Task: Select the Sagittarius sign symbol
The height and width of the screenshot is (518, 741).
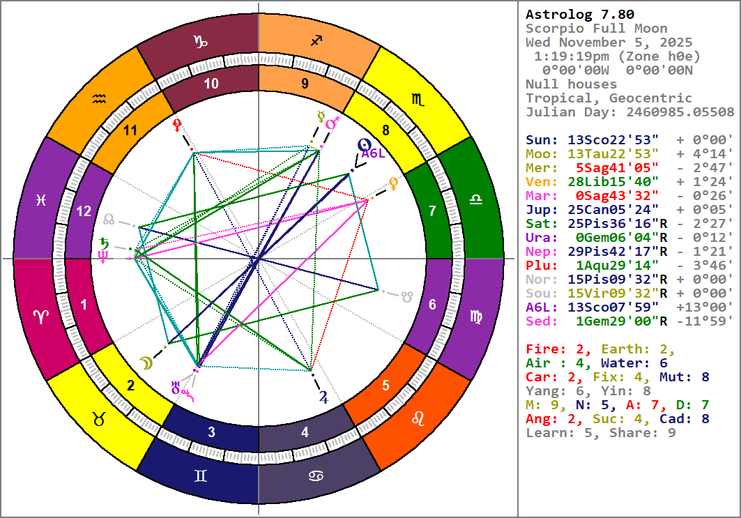Action: point(317,41)
